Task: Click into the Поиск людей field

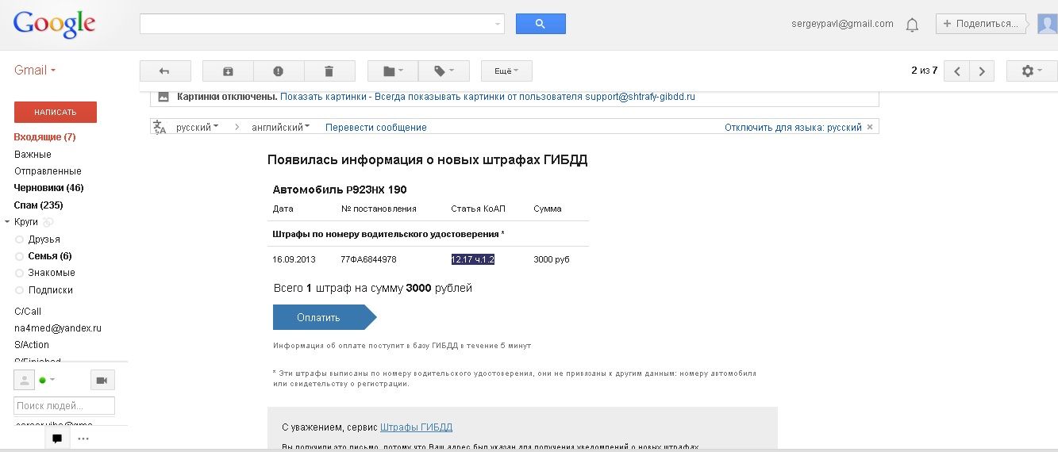Action: (64, 406)
